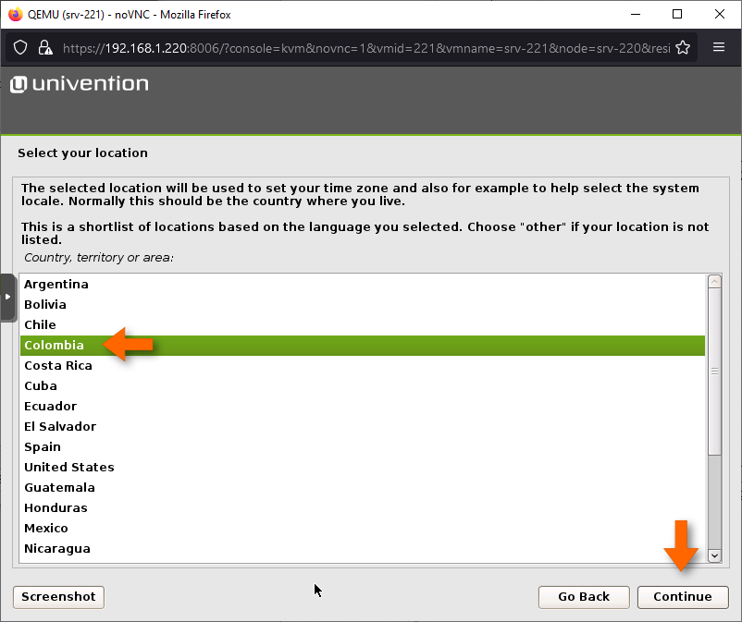The width and height of the screenshot is (742, 622).
Task: Click the country list scrollbar thumb
Action: click(714, 370)
